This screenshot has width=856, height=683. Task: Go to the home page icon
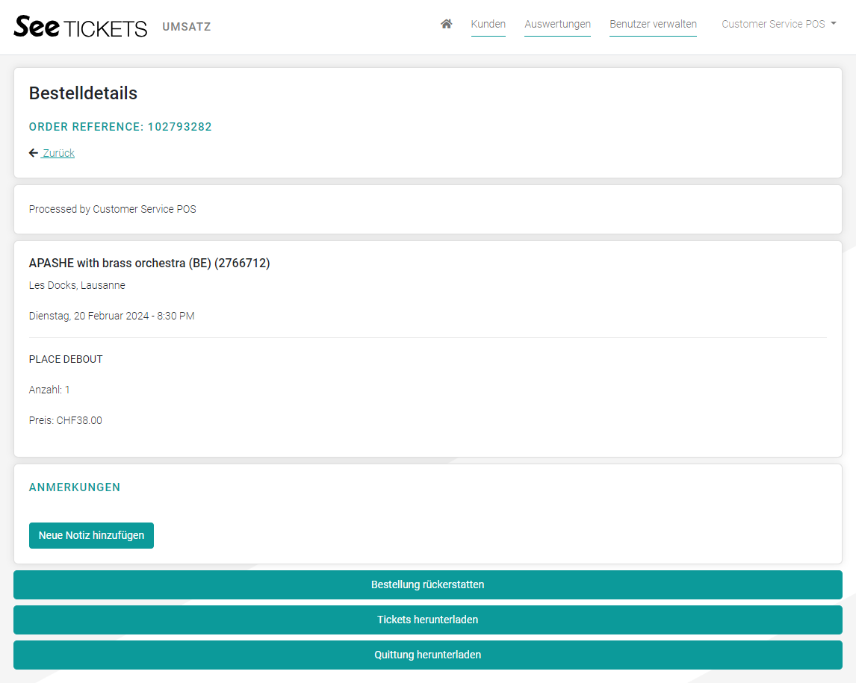tap(447, 24)
